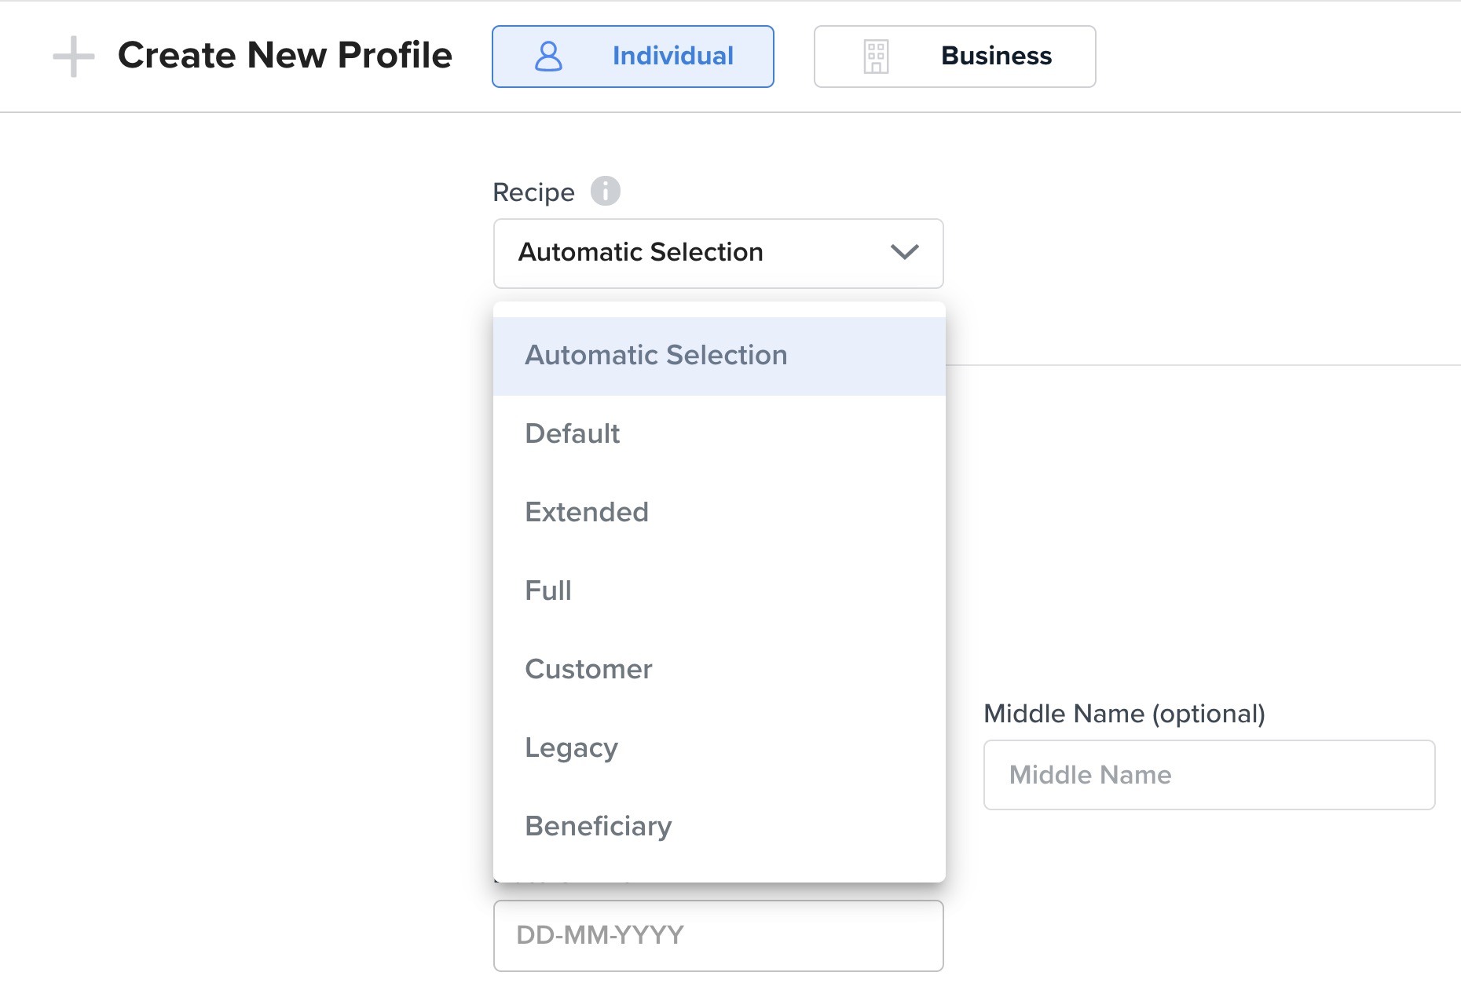Choose the Default recipe option
This screenshot has height=994, width=1461.
click(x=573, y=434)
